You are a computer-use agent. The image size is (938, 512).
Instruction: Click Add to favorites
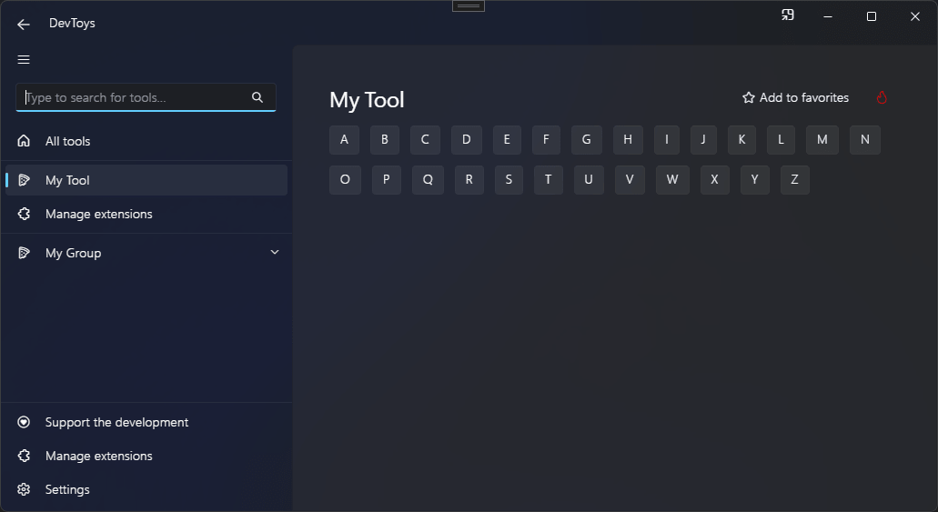[796, 97]
